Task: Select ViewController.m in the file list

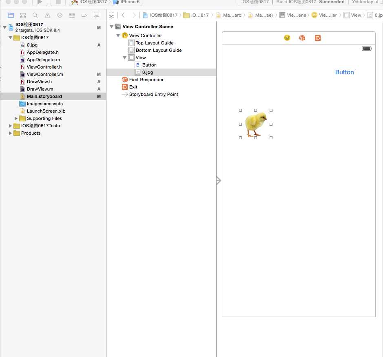Action: coord(45,74)
